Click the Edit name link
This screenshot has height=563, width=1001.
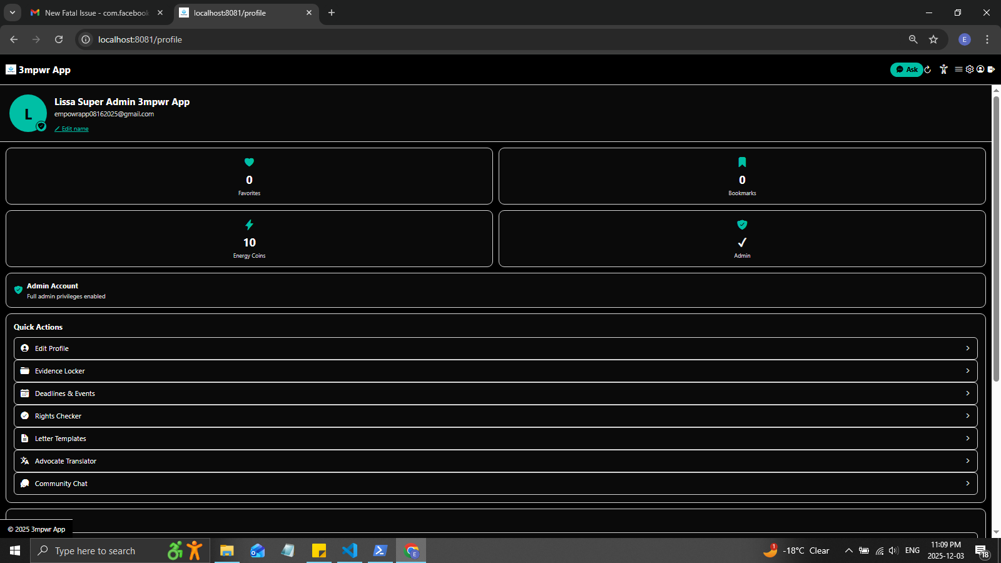(x=71, y=128)
